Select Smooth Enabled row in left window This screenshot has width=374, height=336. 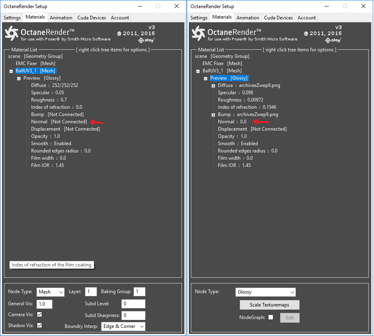point(51,143)
